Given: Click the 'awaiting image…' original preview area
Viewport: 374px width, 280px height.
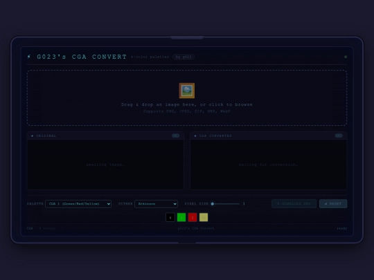Looking at the screenshot, I should [105, 165].
